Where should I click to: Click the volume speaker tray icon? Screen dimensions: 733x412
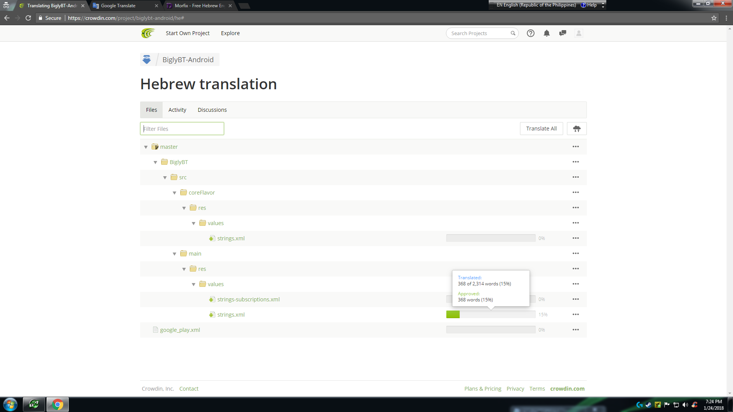click(685, 405)
